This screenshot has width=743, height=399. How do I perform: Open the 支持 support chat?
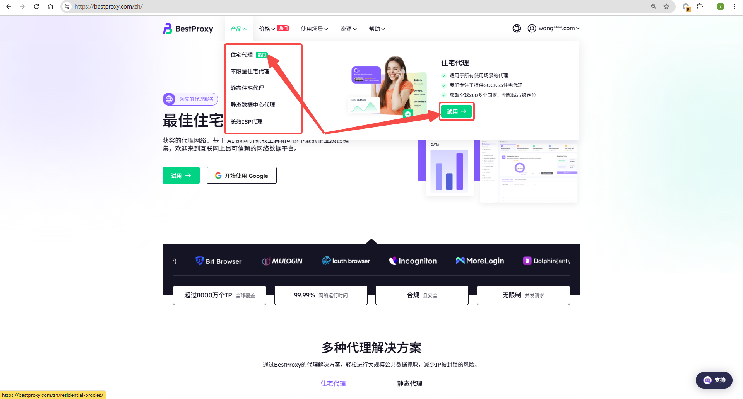click(x=714, y=380)
